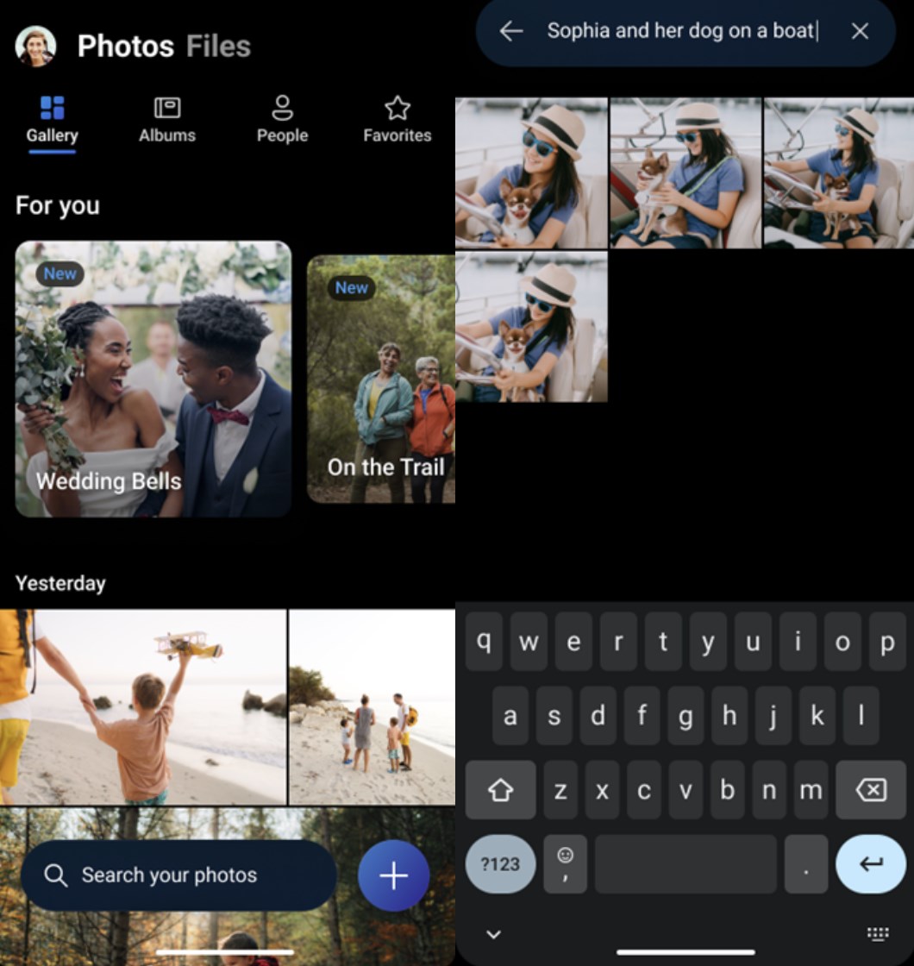Collapse the keyboard with down chevron
This screenshot has height=966, width=914.
click(493, 934)
